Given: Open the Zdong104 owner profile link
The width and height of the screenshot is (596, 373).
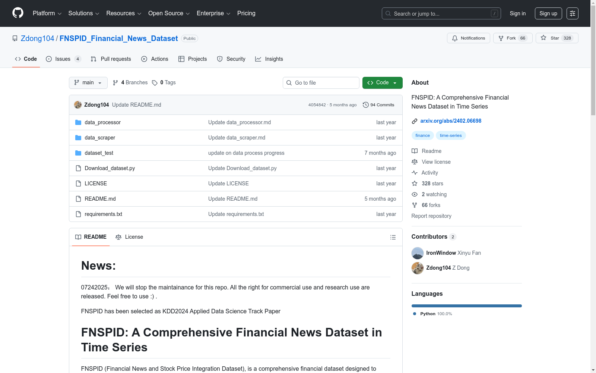Looking at the screenshot, I should click(38, 38).
